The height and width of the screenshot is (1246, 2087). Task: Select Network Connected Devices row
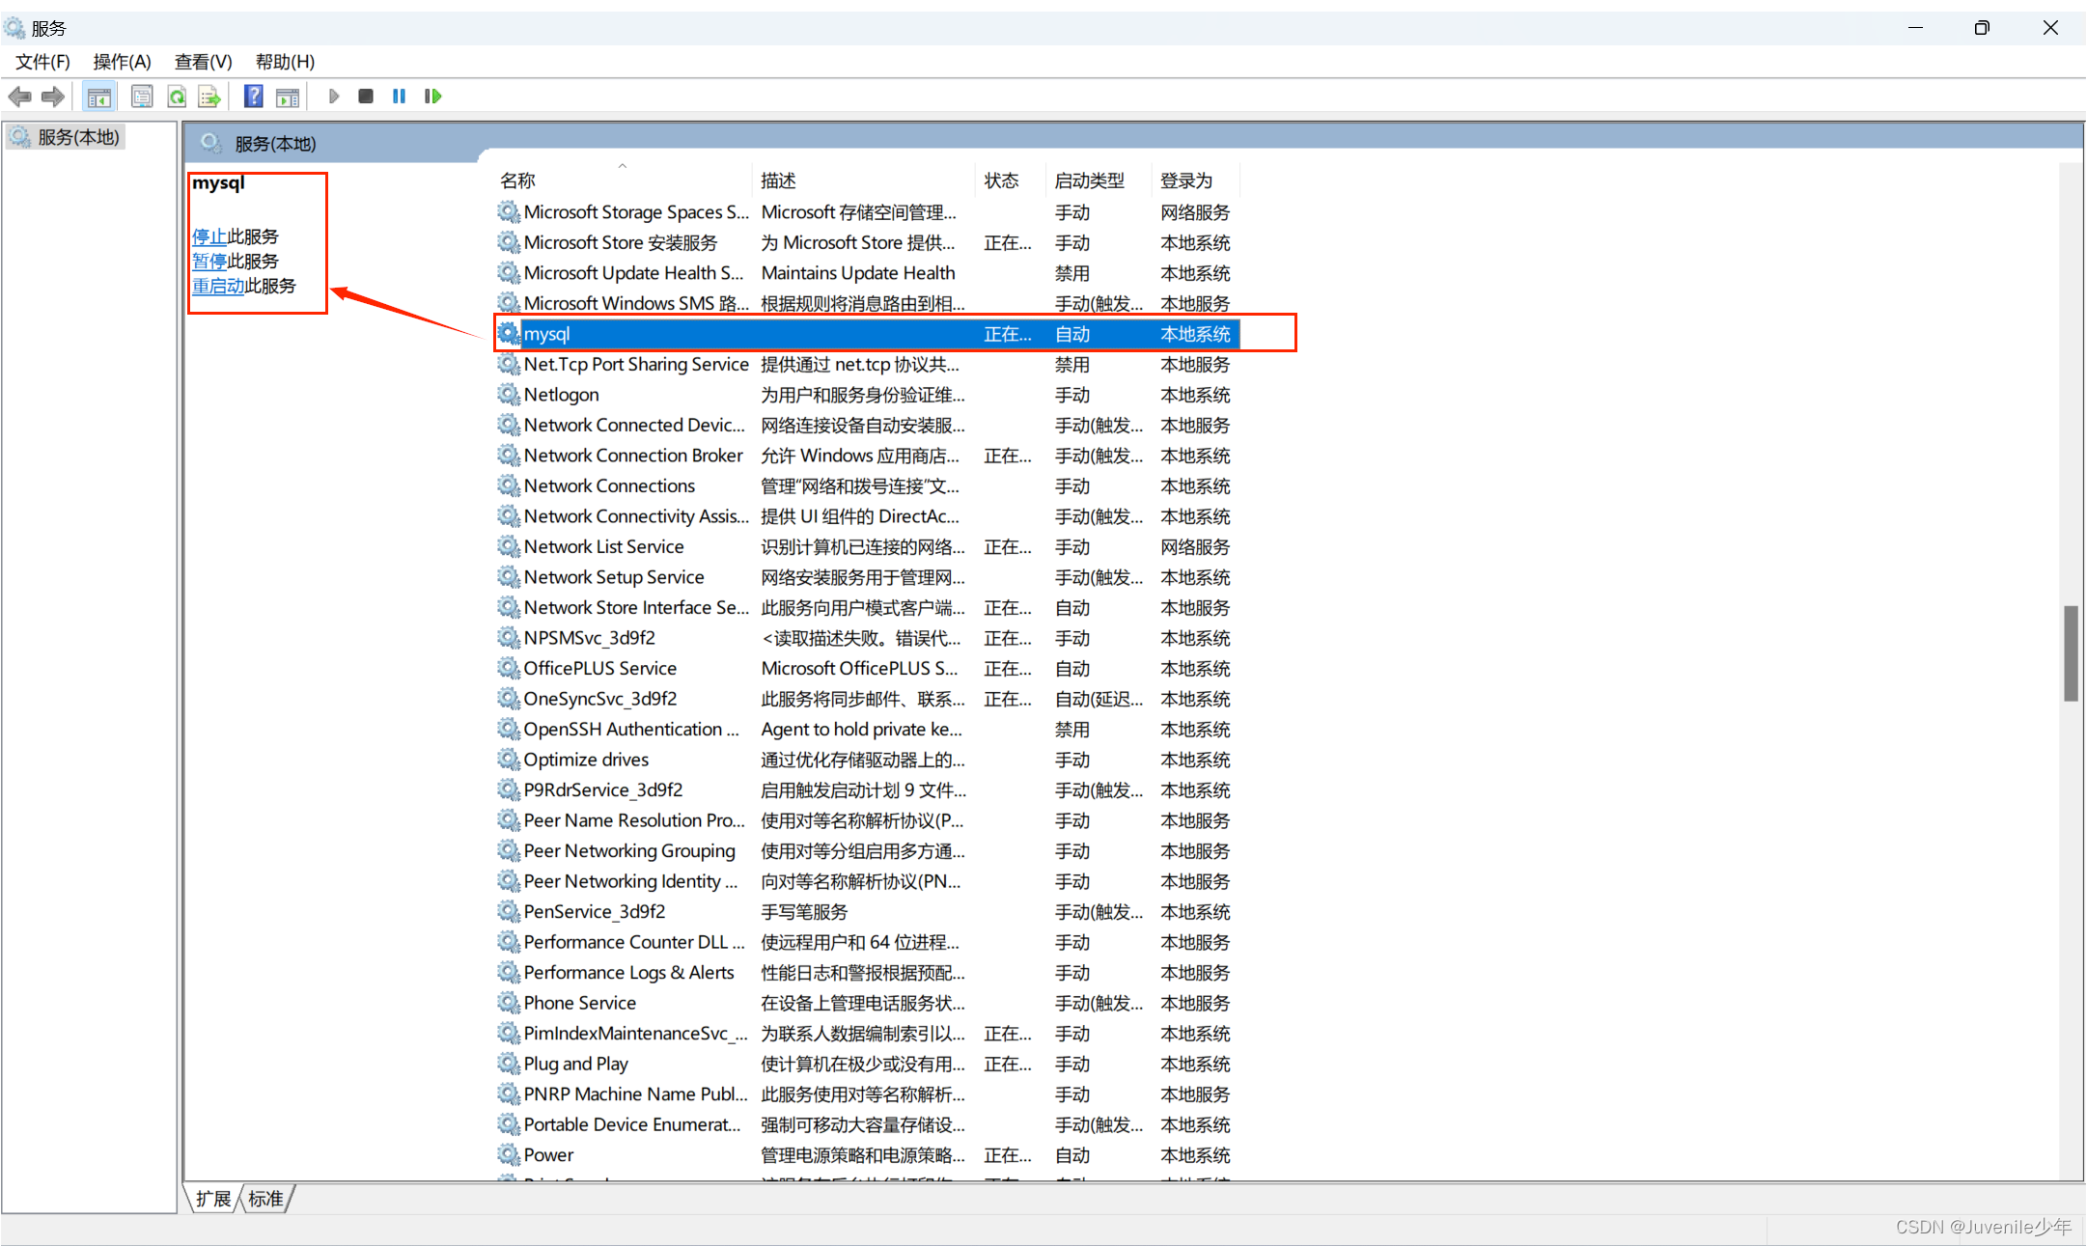(867, 425)
